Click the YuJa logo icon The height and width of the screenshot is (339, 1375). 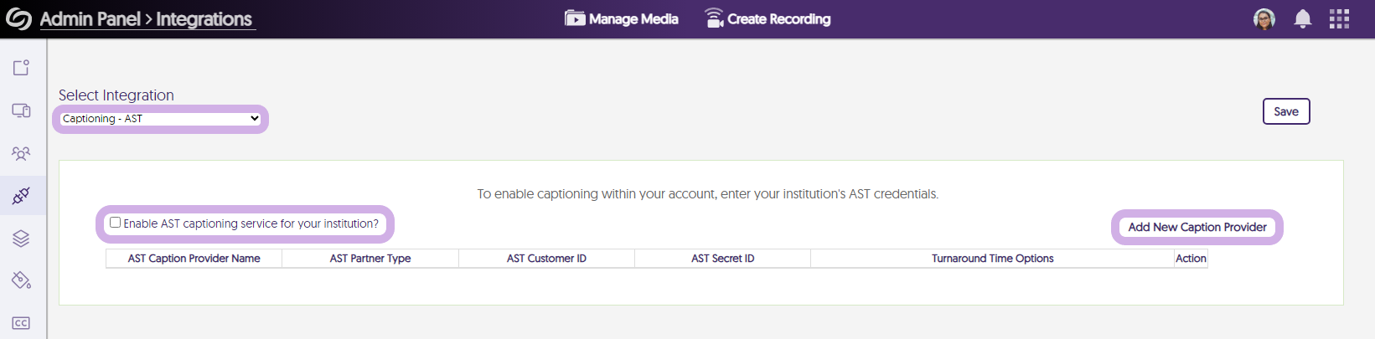(18, 19)
